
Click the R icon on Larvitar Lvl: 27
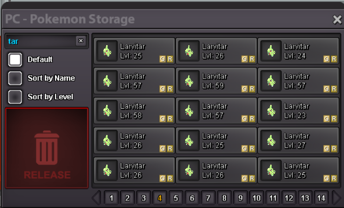[334, 149]
